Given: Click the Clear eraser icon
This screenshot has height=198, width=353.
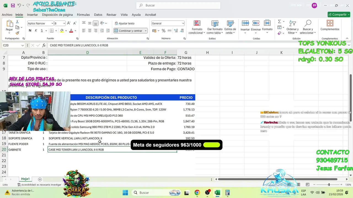Looking at the screenshot, I should pyautogui.click(x=279, y=33).
